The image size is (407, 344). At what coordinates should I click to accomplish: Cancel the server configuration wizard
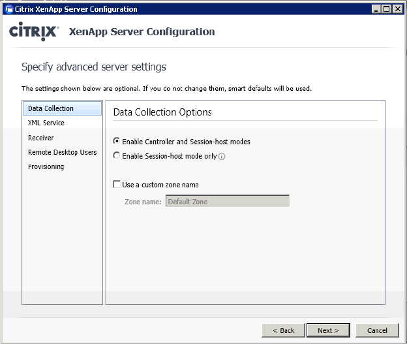point(377,330)
